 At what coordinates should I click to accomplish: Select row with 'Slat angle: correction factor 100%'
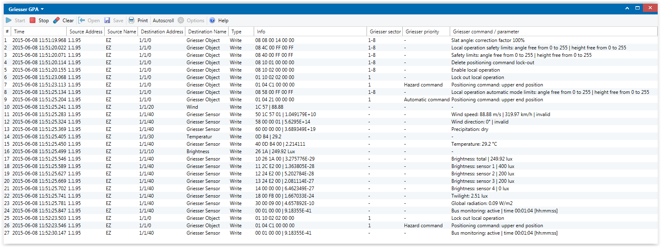point(330,40)
